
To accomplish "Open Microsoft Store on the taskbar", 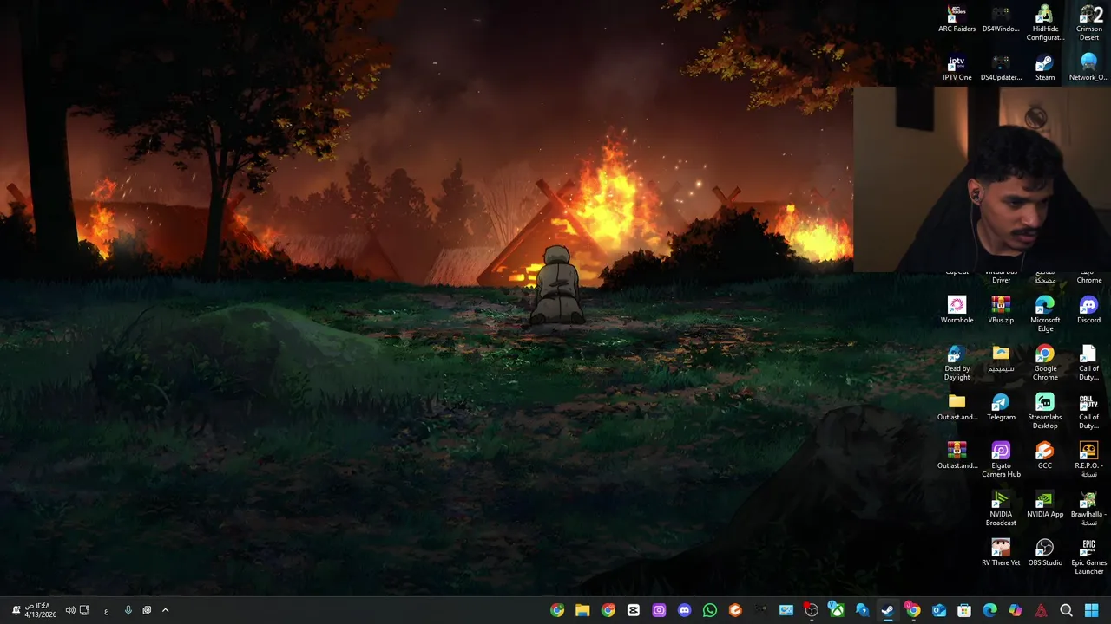I will click(963, 610).
